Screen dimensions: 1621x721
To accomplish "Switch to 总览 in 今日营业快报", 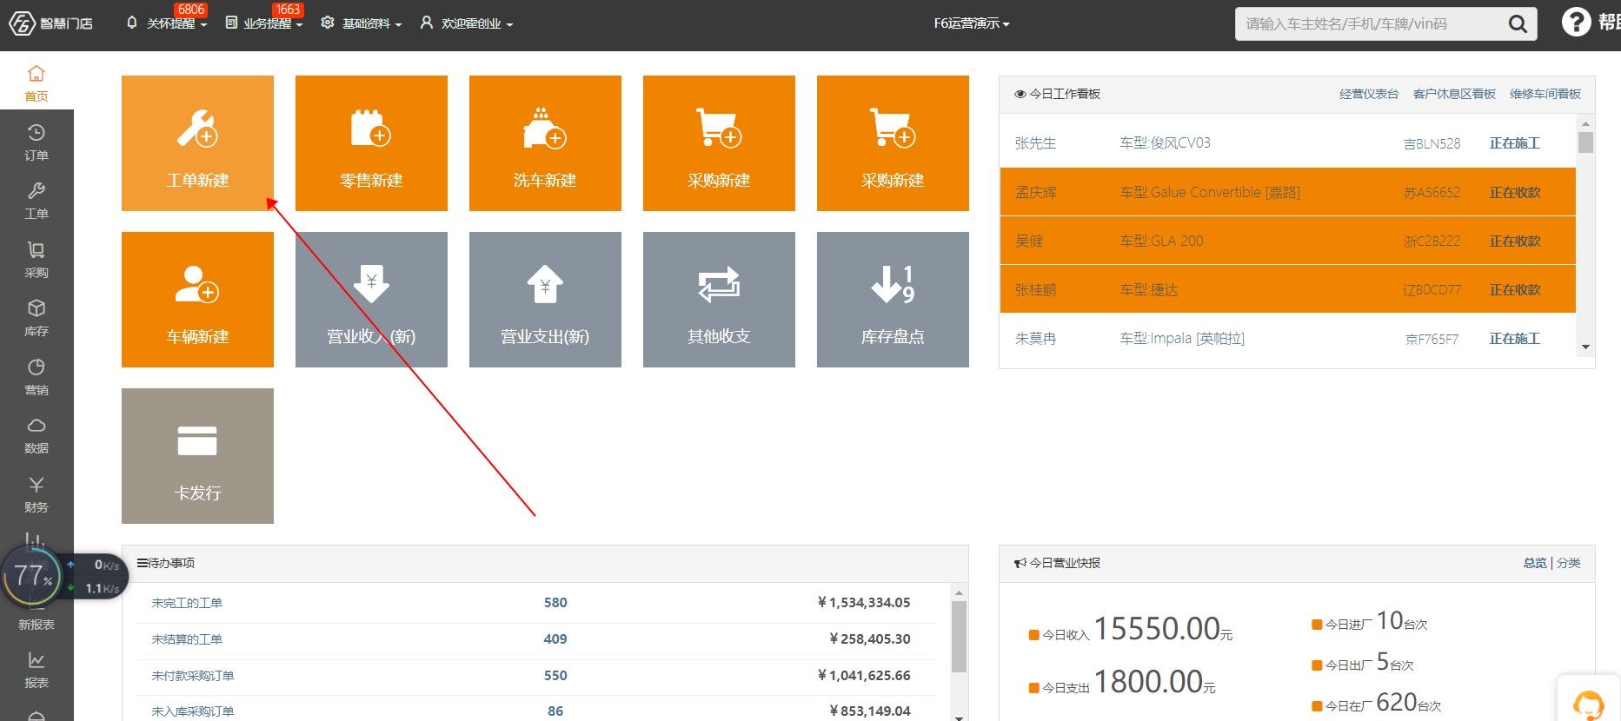I will pyautogui.click(x=1535, y=563).
